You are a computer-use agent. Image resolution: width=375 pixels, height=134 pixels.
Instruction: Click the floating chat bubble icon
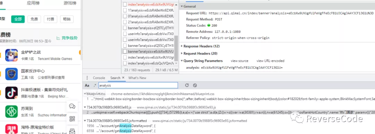72,106
